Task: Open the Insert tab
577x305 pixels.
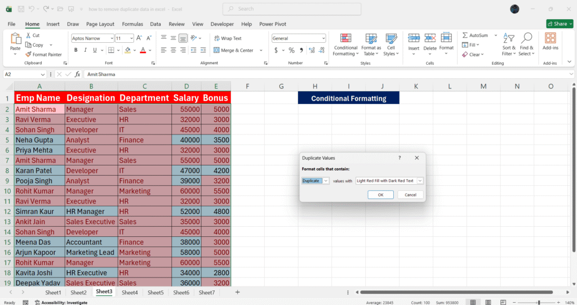Action: pos(53,24)
